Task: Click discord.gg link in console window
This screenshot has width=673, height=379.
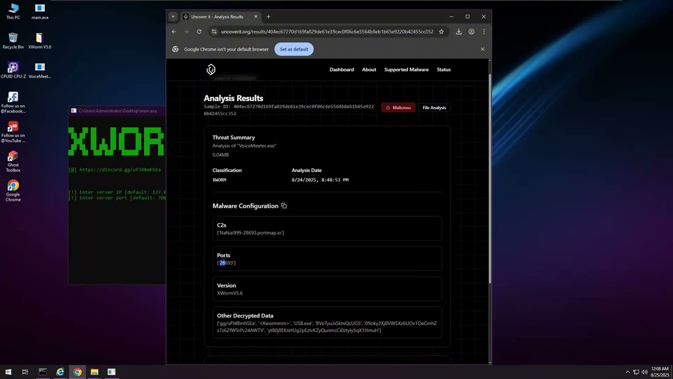Action: 120,170
